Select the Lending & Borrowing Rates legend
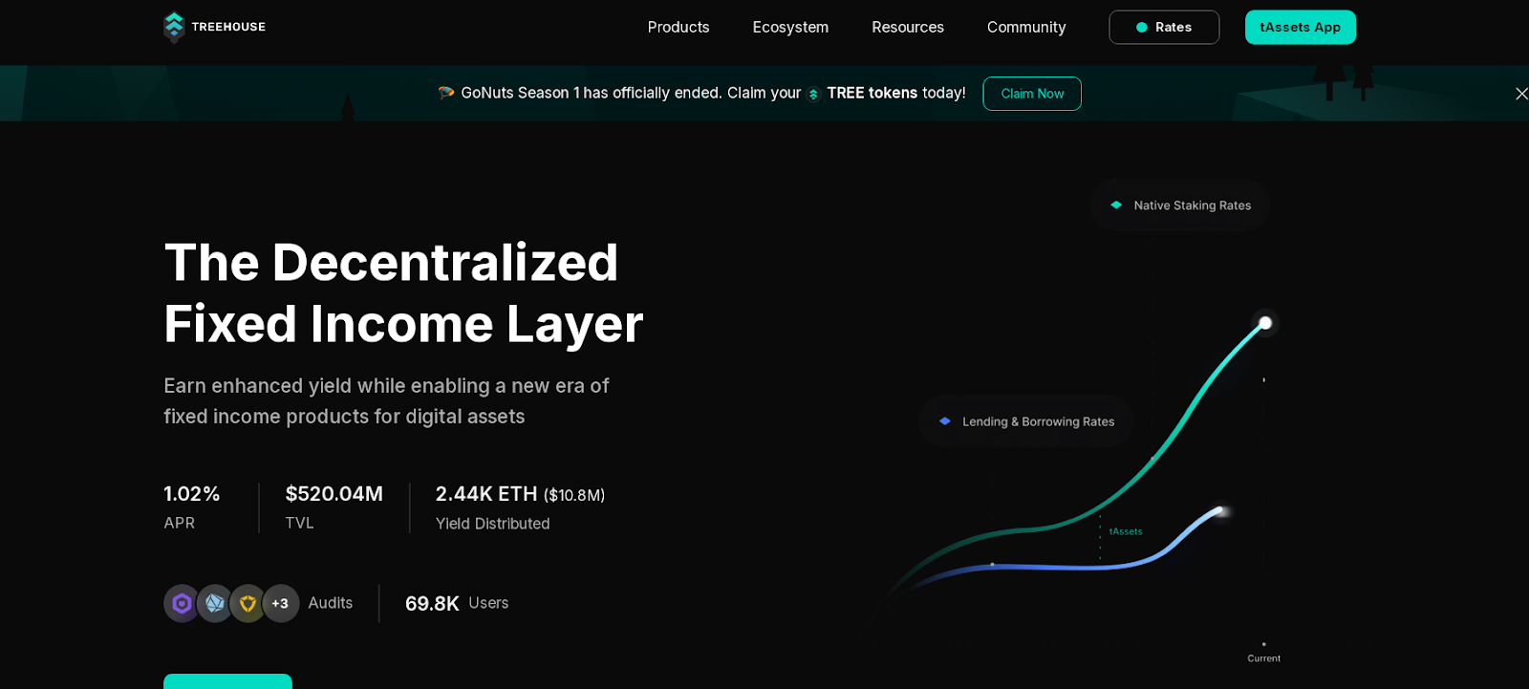This screenshot has height=689, width=1529. click(1025, 421)
